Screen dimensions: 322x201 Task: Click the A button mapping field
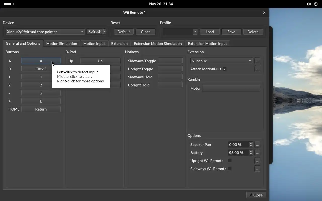(41, 61)
